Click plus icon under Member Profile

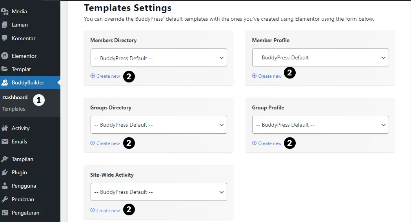pyautogui.click(x=254, y=76)
